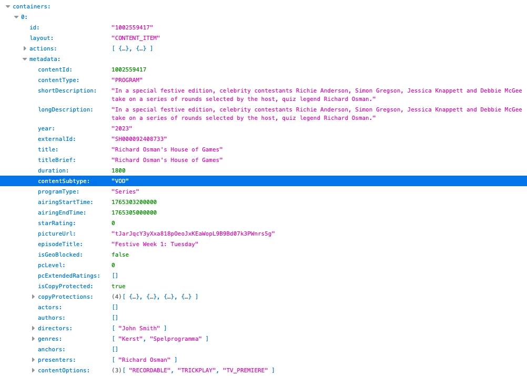Click the "John Smith" directors value

coord(139,328)
